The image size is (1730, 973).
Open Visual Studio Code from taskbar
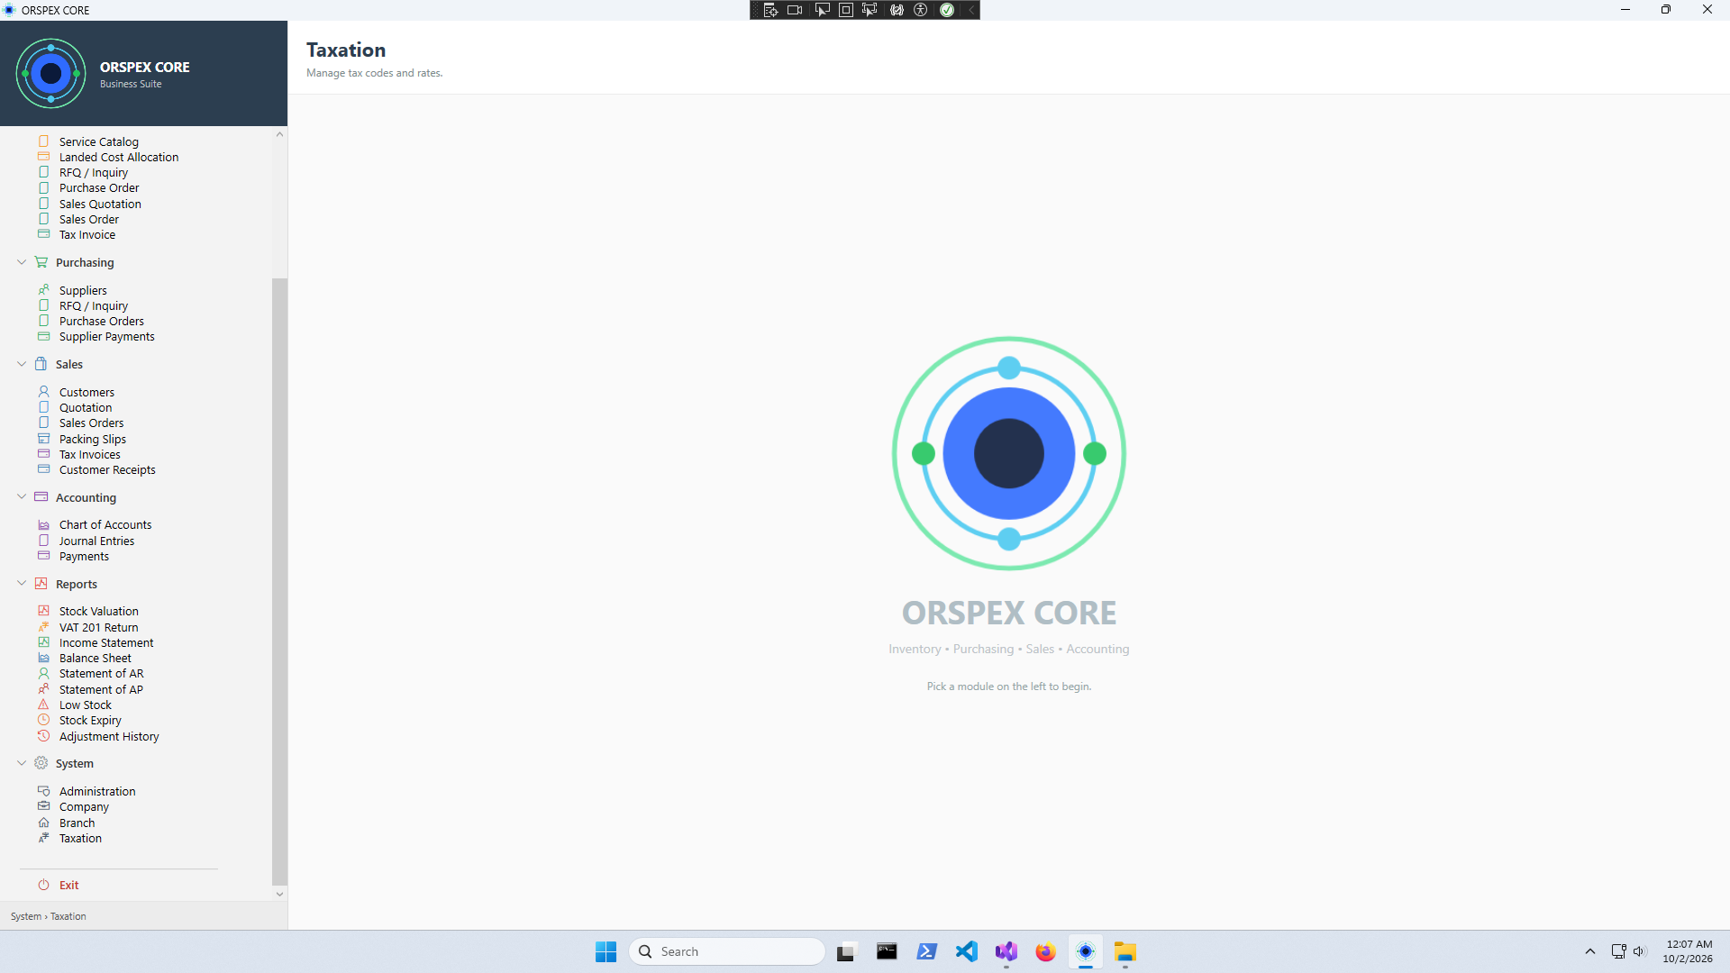[966, 951]
